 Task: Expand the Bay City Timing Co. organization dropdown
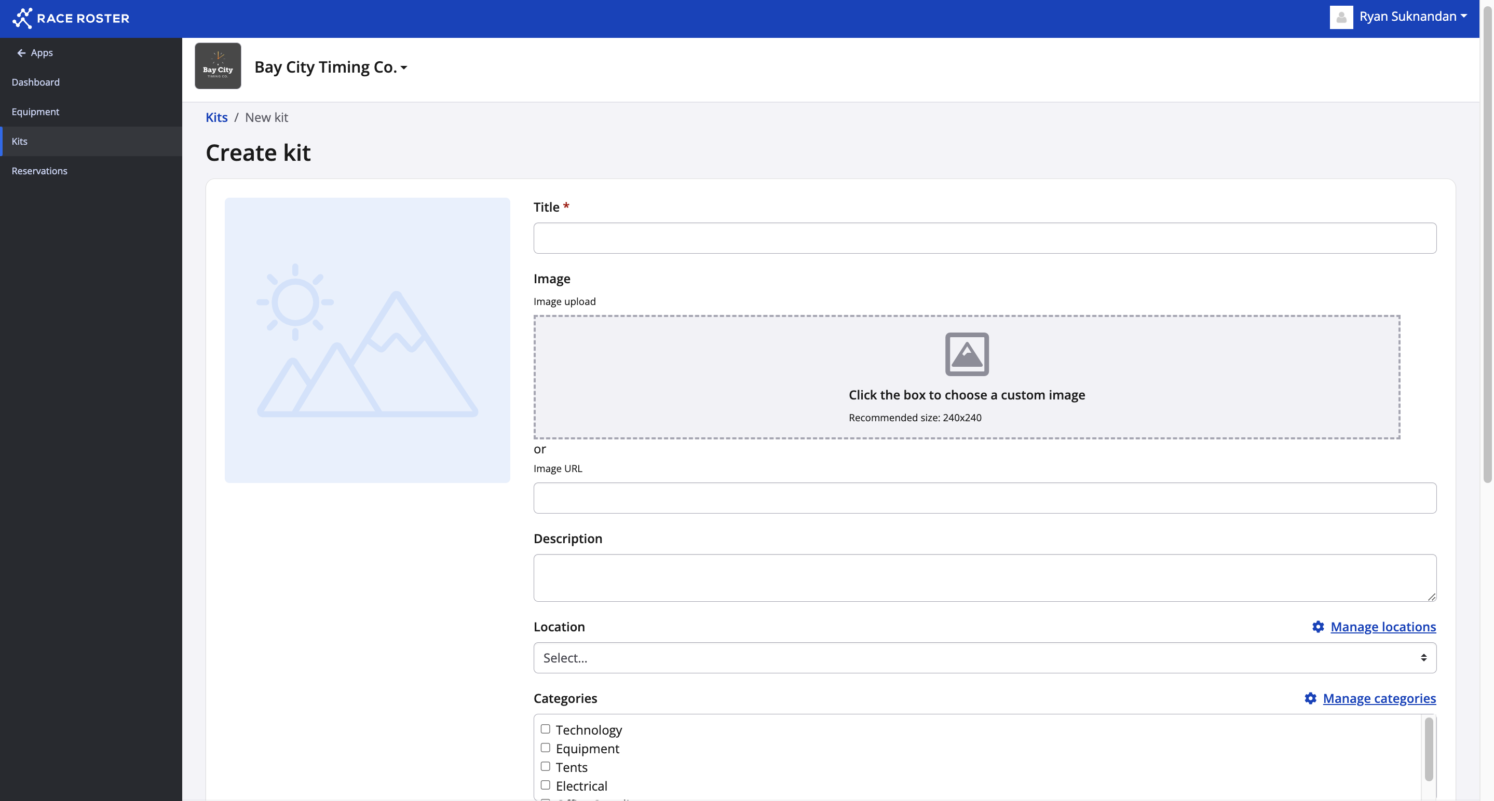331,67
